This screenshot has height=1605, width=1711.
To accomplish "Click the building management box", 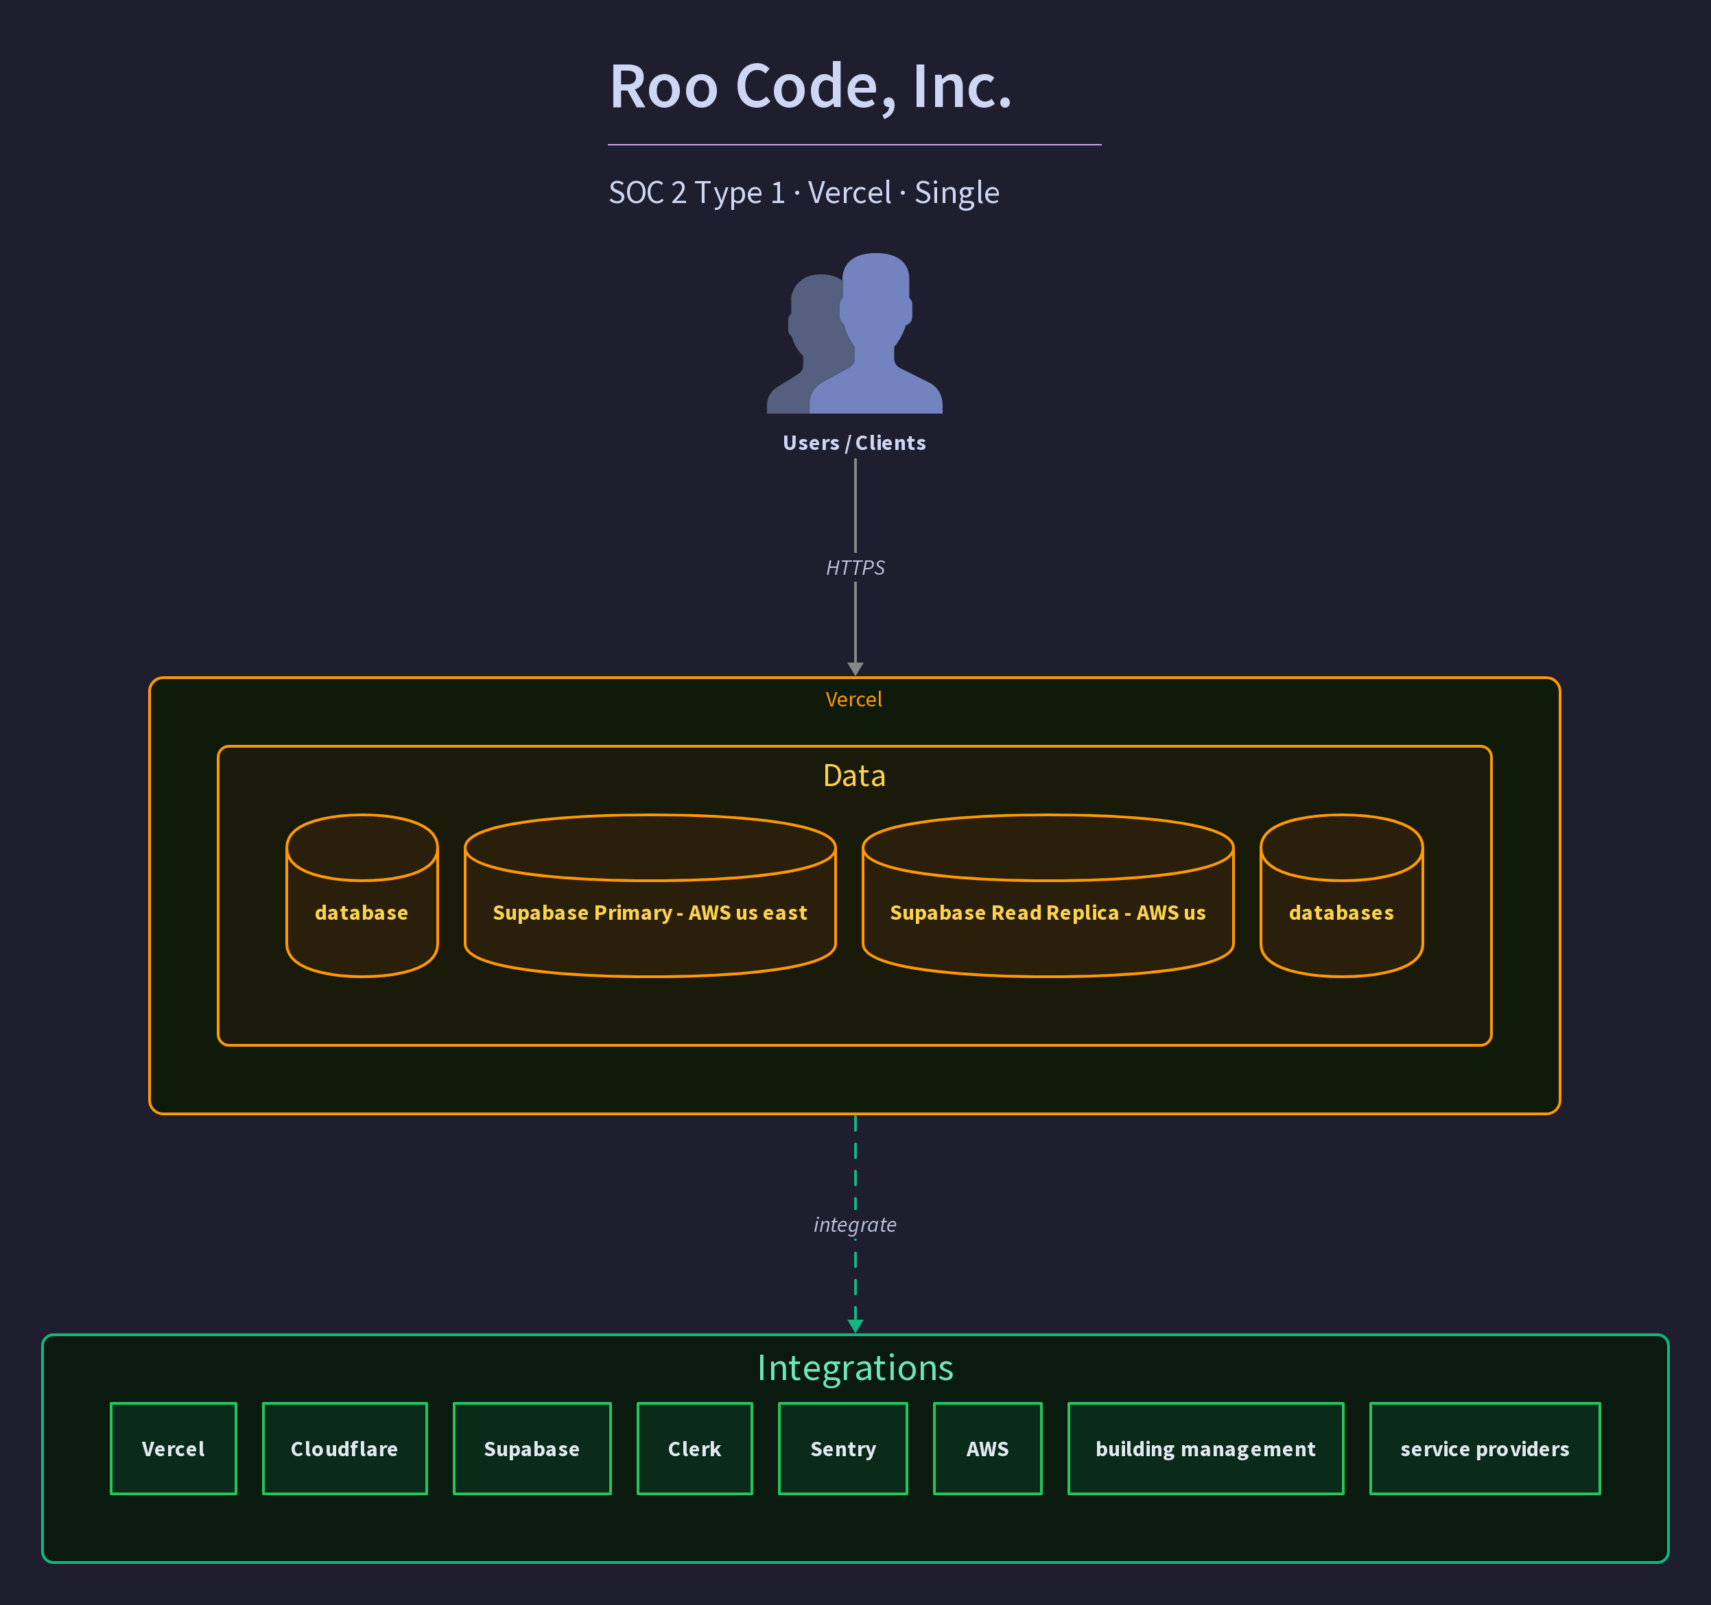I will (1205, 1449).
